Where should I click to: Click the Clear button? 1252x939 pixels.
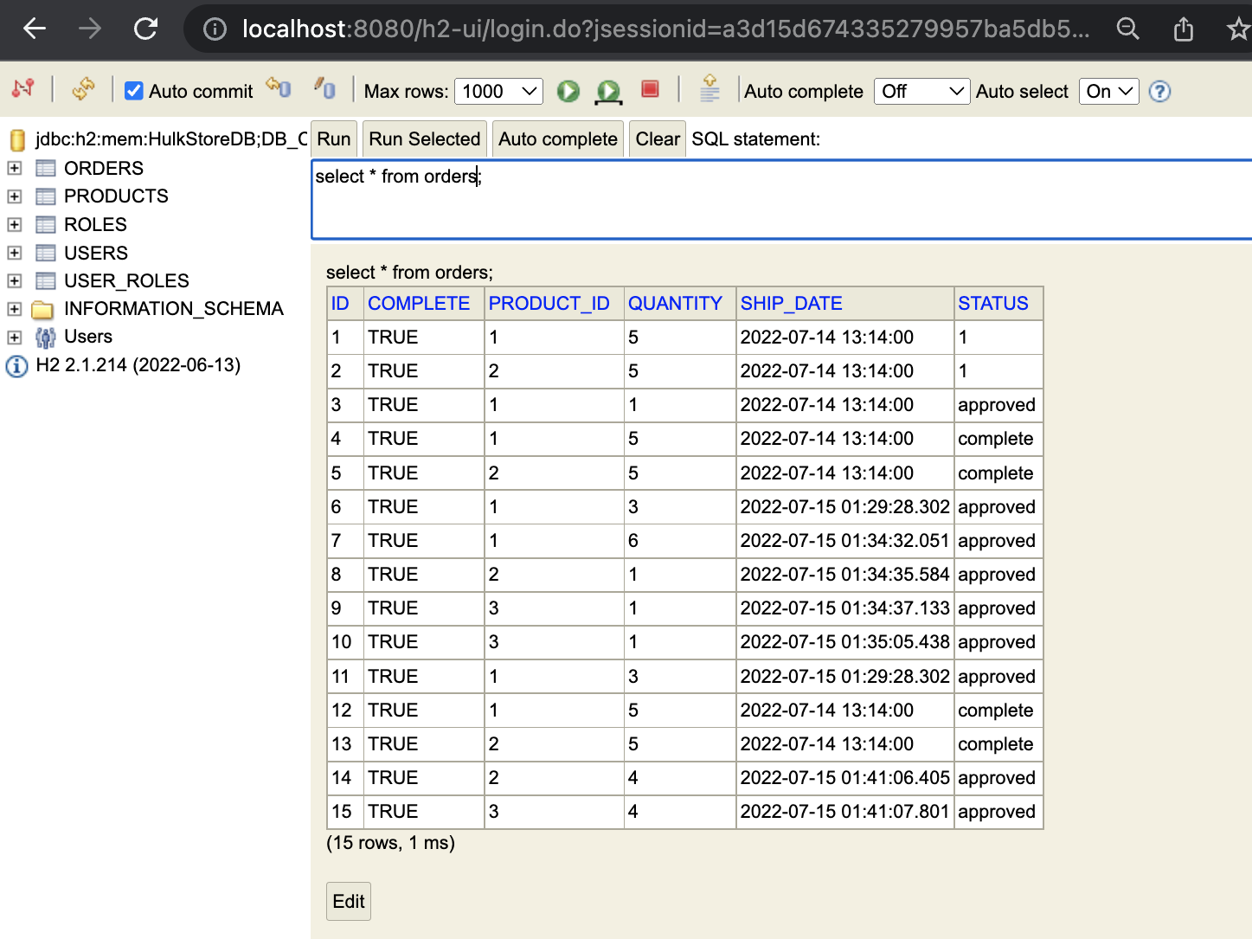pos(658,139)
